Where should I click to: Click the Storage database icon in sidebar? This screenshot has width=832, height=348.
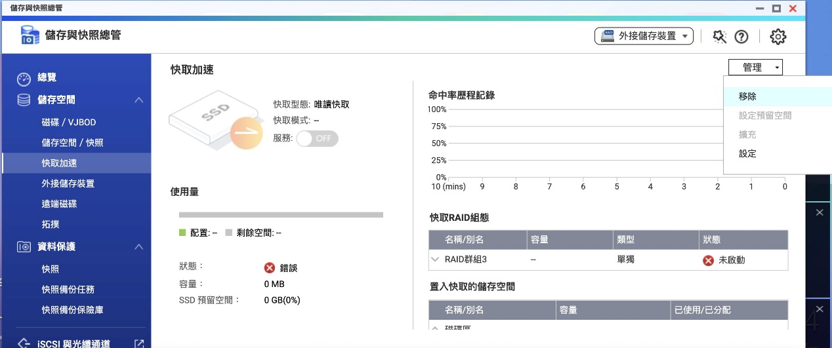[x=24, y=100]
